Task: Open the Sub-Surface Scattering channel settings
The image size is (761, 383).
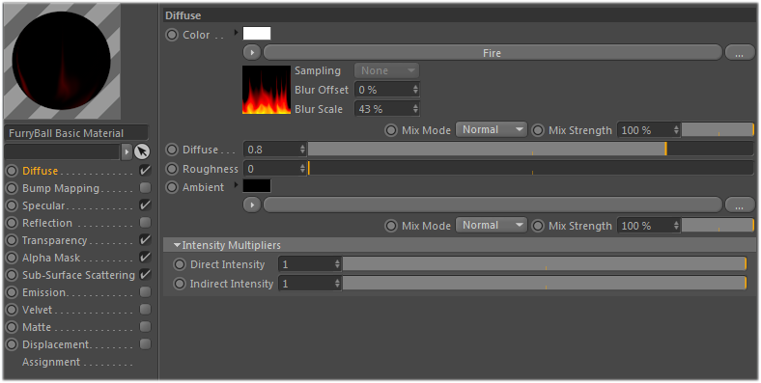Action: pyautogui.click(x=78, y=275)
